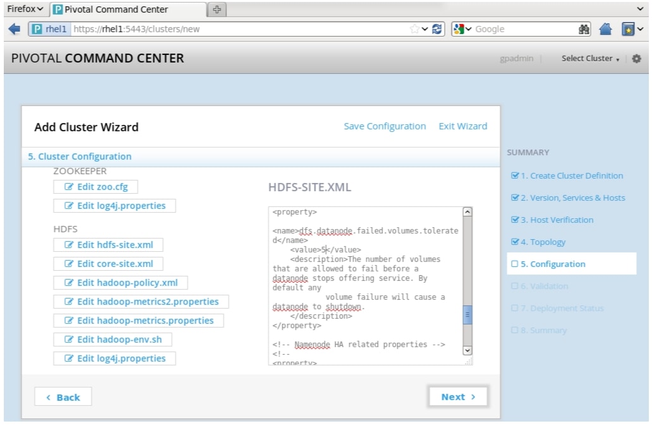Click the Save Configuration link

[385, 126]
